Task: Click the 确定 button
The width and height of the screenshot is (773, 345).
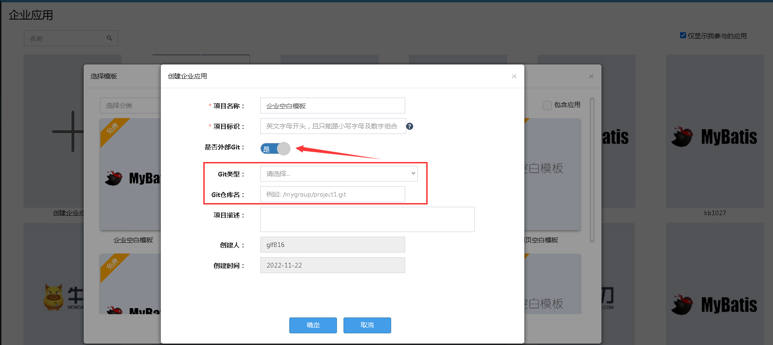Action: (x=313, y=325)
